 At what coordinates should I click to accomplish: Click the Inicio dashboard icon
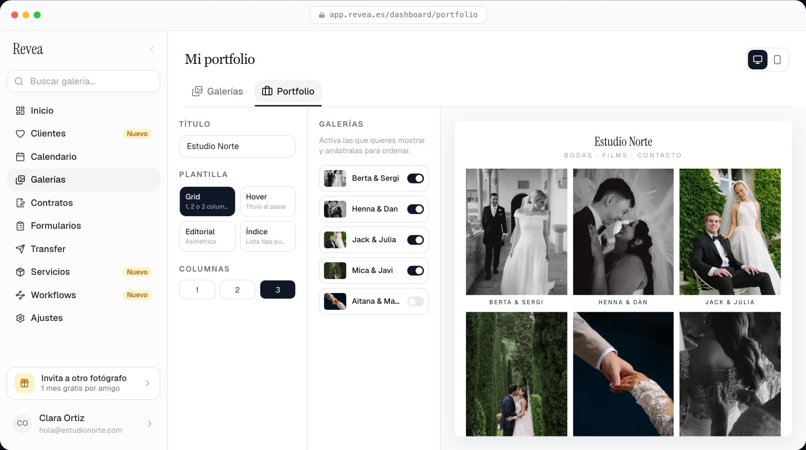(x=20, y=110)
